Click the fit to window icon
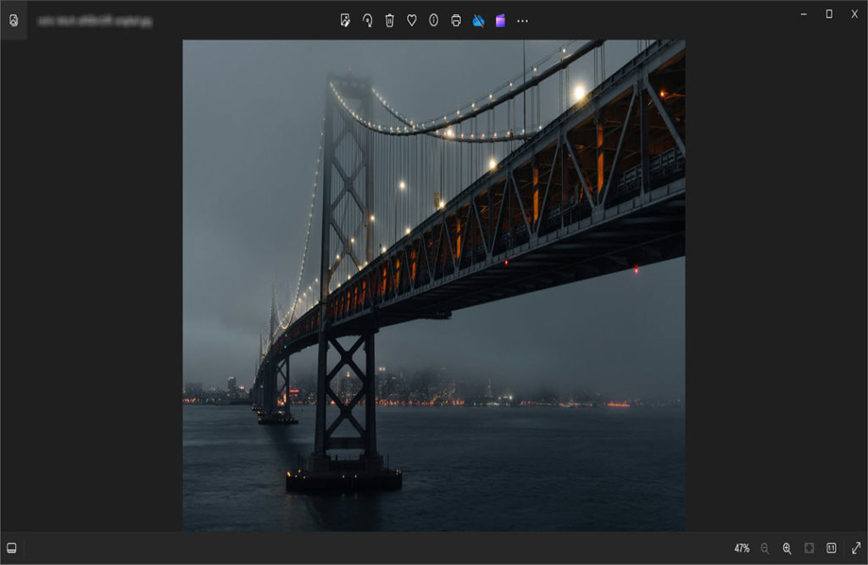Image resolution: width=868 pixels, height=565 pixels. coord(809,548)
